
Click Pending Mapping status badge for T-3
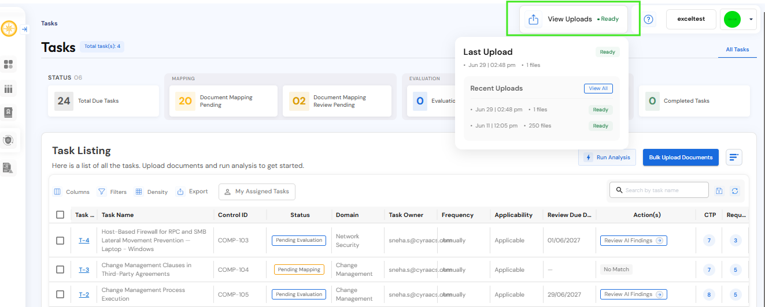(x=299, y=269)
